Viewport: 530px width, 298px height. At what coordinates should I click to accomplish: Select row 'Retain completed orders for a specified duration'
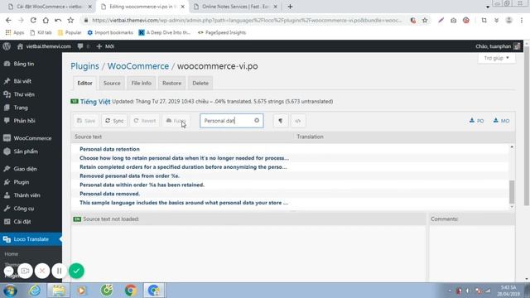click(x=290, y=167)
